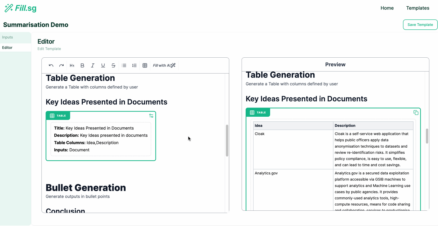
Task: Click the redo arrow in editor toolbar
Action: pyautogui.click(x=61, y=65)
